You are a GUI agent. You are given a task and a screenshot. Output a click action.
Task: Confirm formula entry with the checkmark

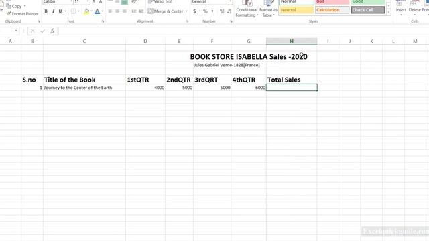pos(42,31)
